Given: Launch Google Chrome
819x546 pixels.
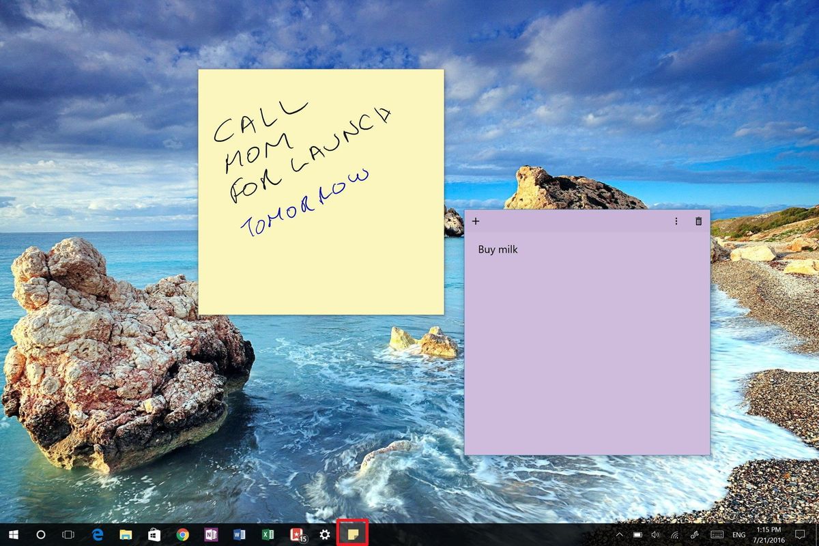Looking at the screenshot, I should [182, 536].
